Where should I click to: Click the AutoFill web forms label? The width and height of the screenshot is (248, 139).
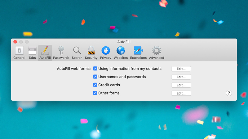tap(74, 69)
